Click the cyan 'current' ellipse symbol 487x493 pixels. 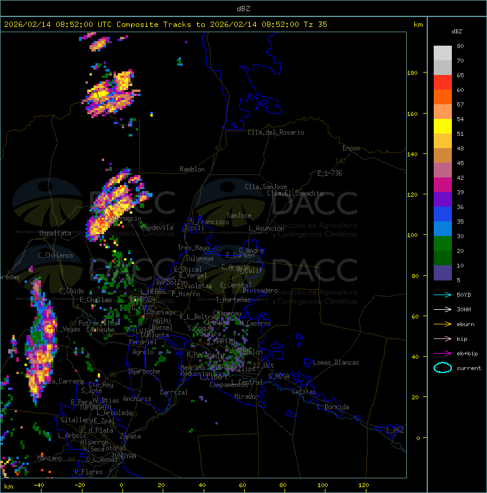coord(443,368)
